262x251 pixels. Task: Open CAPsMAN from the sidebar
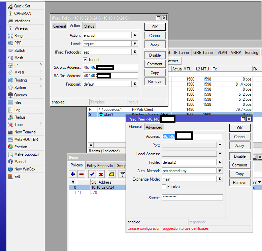[23, 13]
